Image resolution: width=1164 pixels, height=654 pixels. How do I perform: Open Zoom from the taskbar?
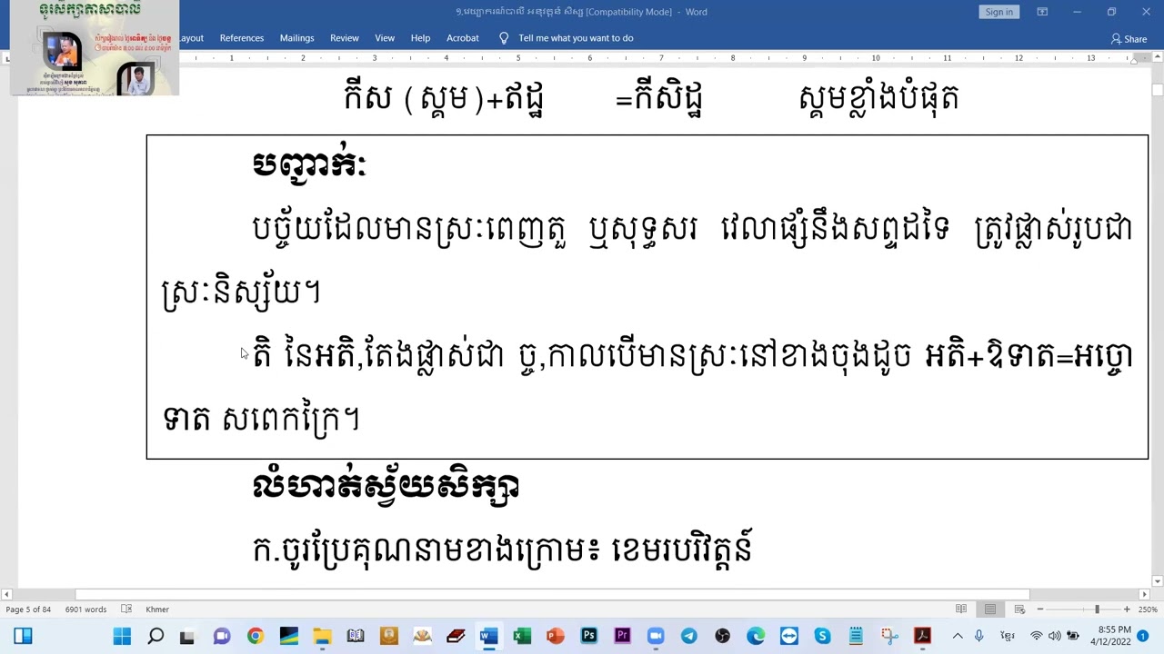656,636
